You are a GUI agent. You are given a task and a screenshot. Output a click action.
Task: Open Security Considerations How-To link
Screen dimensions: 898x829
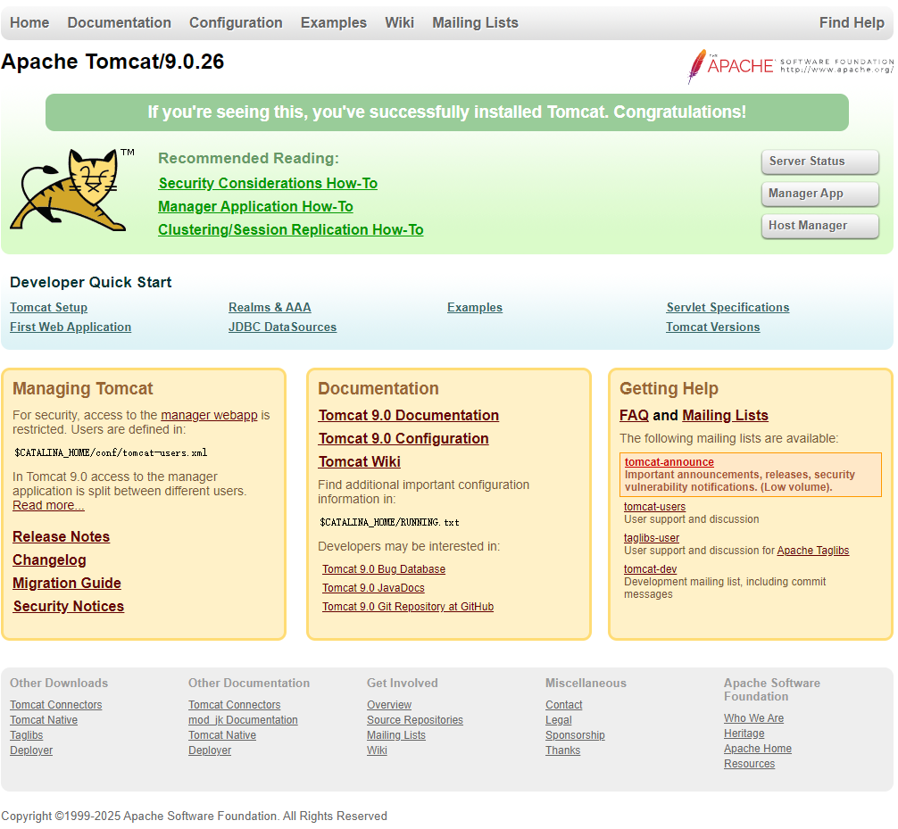click(268, 183)
